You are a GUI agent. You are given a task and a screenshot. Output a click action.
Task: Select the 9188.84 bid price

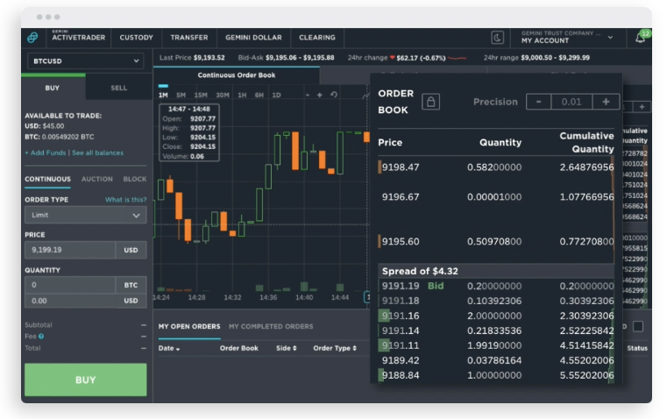401,375
